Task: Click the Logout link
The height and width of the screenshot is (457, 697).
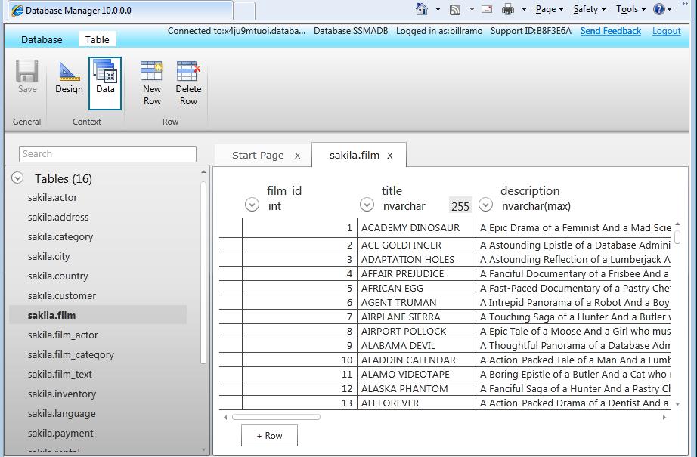Action: [x=666, y=31]
